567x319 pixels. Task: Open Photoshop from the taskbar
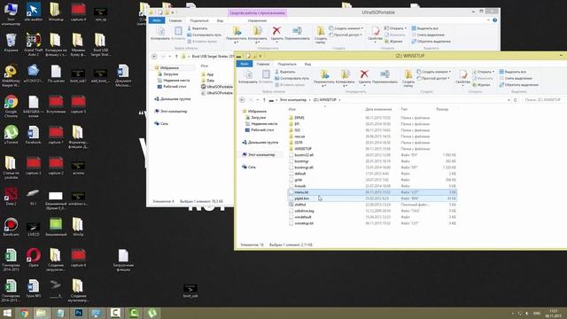click(79, 313)
